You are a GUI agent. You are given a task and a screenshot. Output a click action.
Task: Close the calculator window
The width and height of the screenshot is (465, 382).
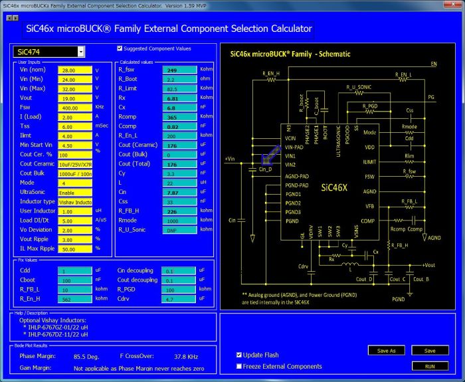(x=453, y=5)
